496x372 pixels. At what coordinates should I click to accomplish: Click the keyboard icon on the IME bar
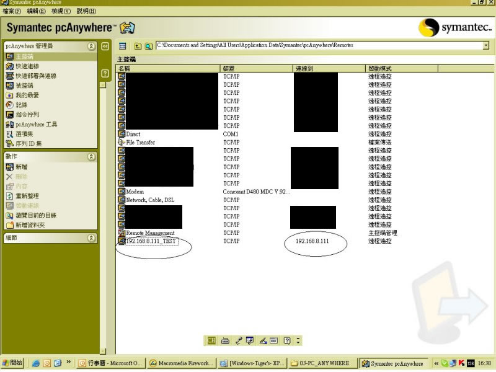225,340
